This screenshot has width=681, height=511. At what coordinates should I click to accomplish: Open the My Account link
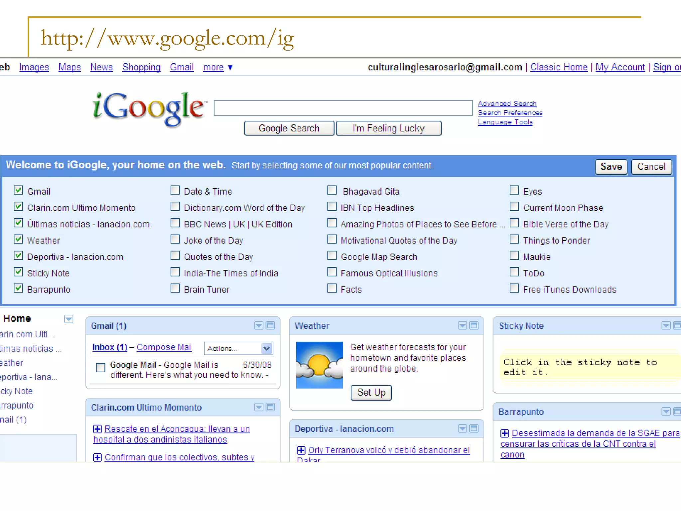(x=620, y=67)
